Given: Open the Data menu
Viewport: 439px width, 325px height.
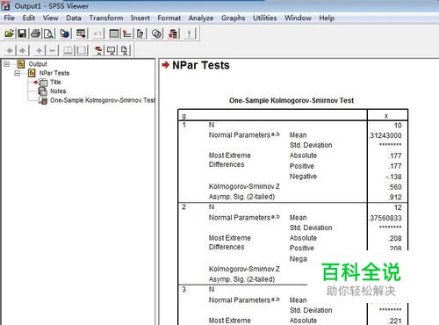Looking at the screenshot, I should click(74, 18).
